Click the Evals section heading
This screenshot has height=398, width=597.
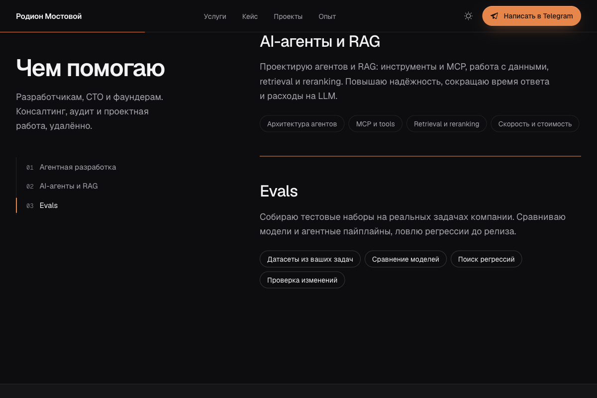[279, 191]
